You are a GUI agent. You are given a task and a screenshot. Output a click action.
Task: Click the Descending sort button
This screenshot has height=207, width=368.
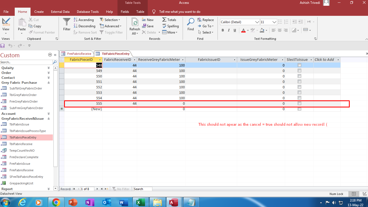pyautogui.click(x=84, y=26)
